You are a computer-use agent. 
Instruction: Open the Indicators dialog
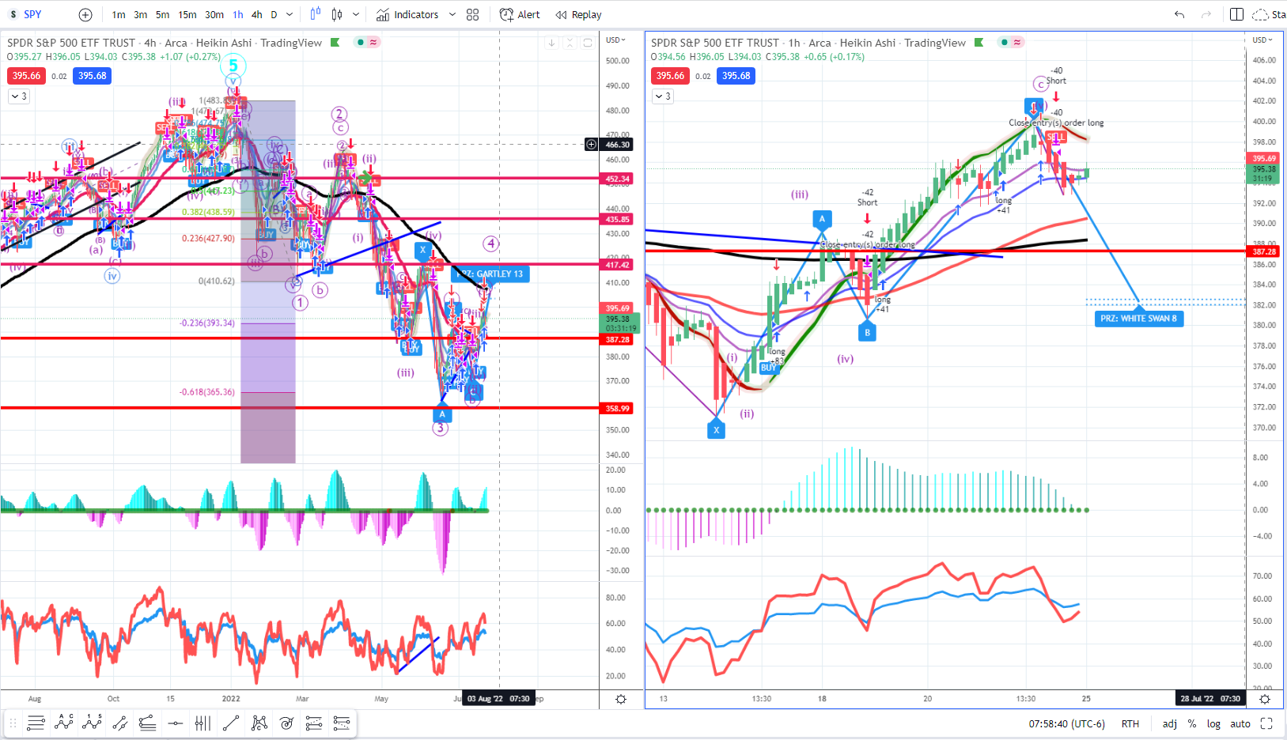pos(407,15)
